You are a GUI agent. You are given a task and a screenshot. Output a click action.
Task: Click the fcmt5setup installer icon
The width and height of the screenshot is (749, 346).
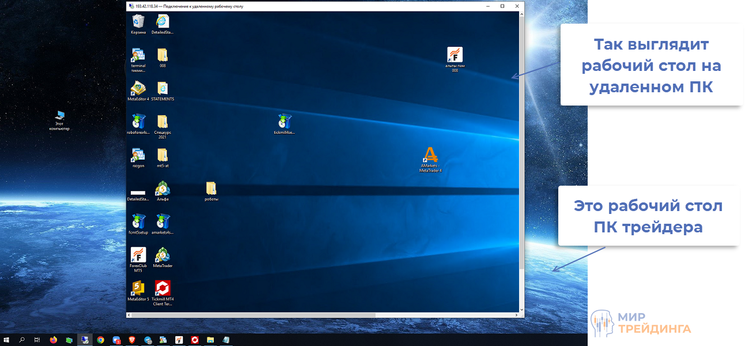(138, 221)
